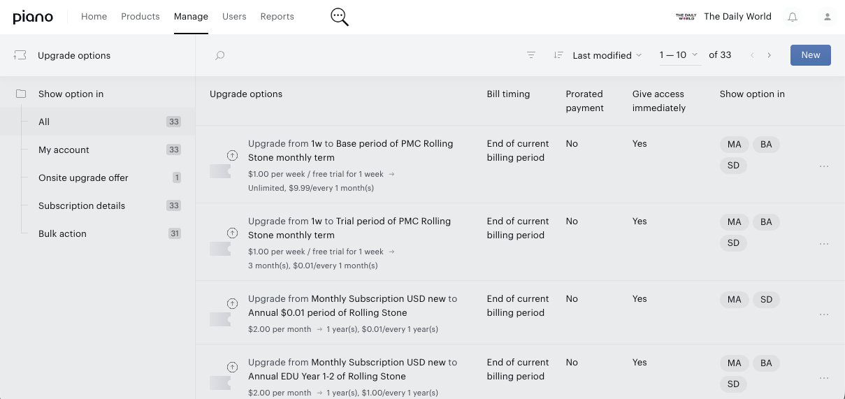This screenshot has height=399, width=845.
Task: Open more actions for Trial period row
Action: pos(824,244)
